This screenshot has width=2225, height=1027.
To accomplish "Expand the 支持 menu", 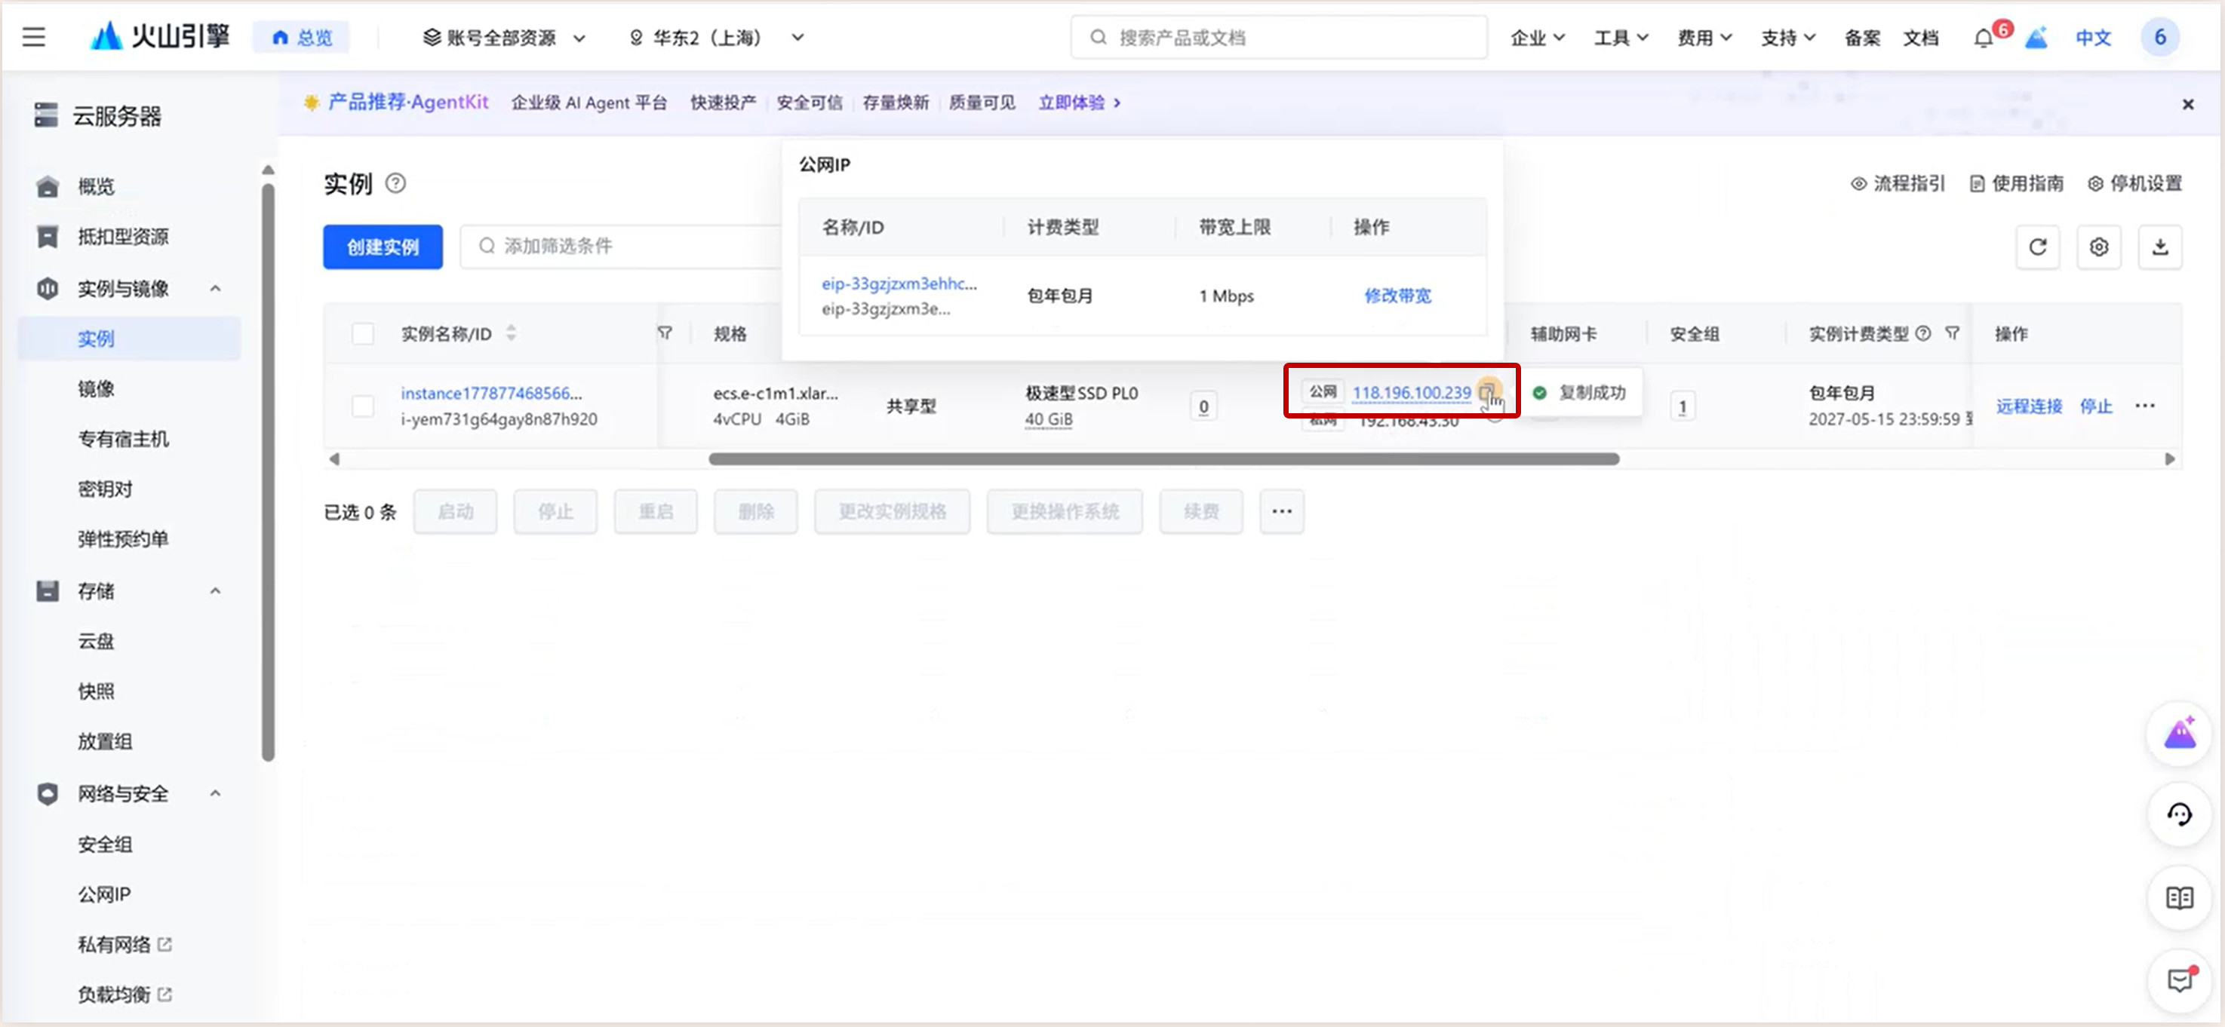I will coord(1788,38).
